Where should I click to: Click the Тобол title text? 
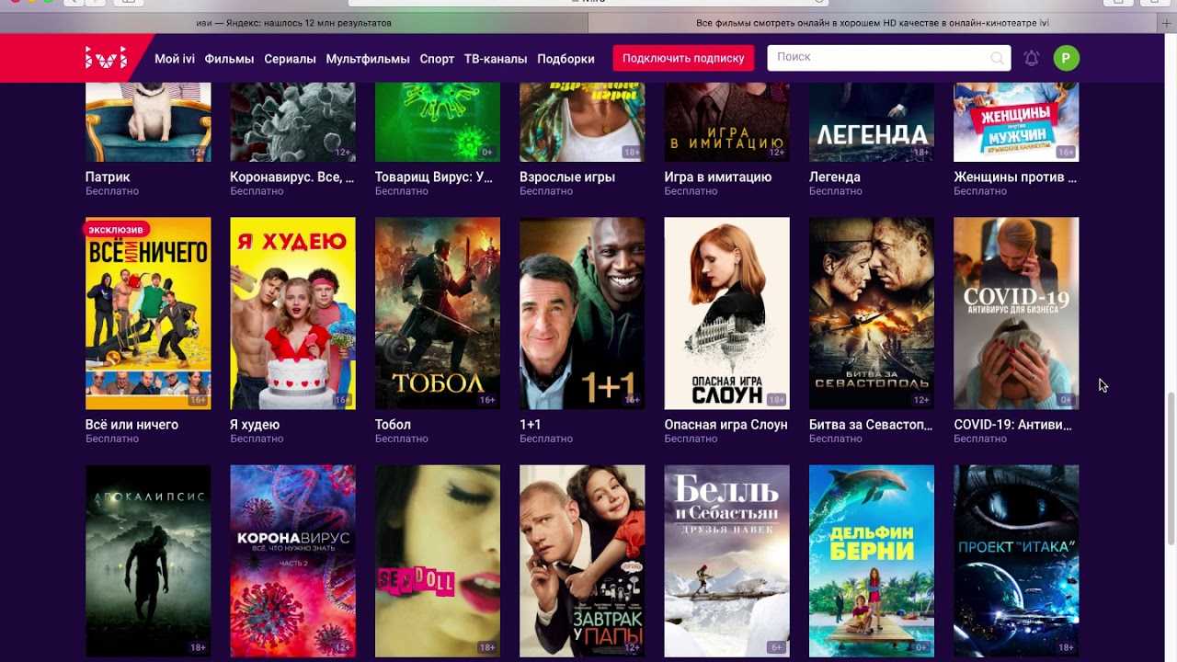pyautogui.click(x=393, y=425)
